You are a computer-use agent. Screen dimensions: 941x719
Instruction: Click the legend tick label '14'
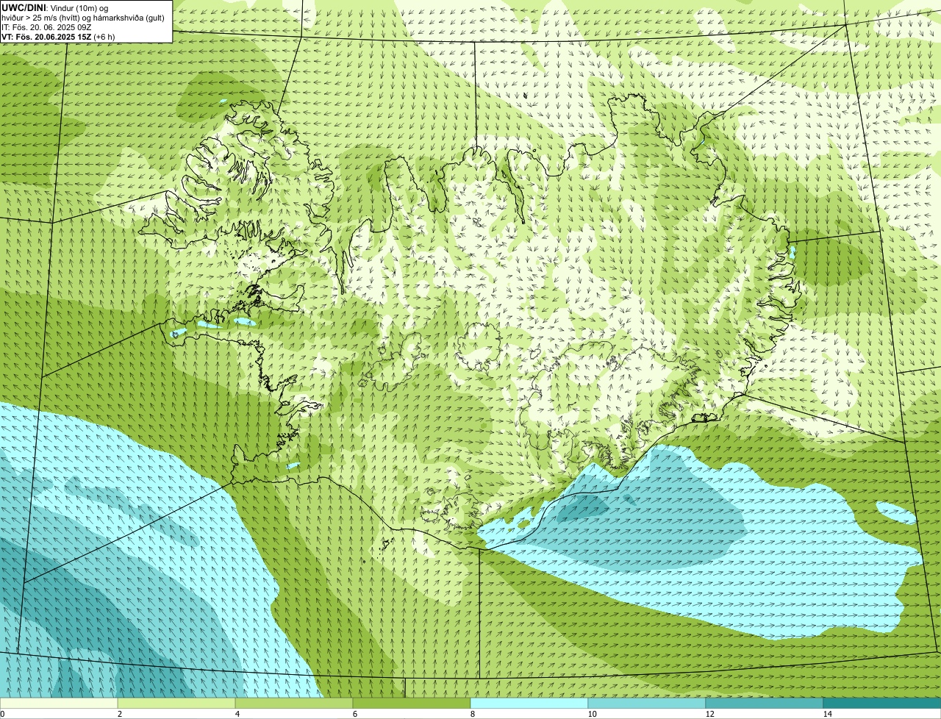tap(827, 714)
